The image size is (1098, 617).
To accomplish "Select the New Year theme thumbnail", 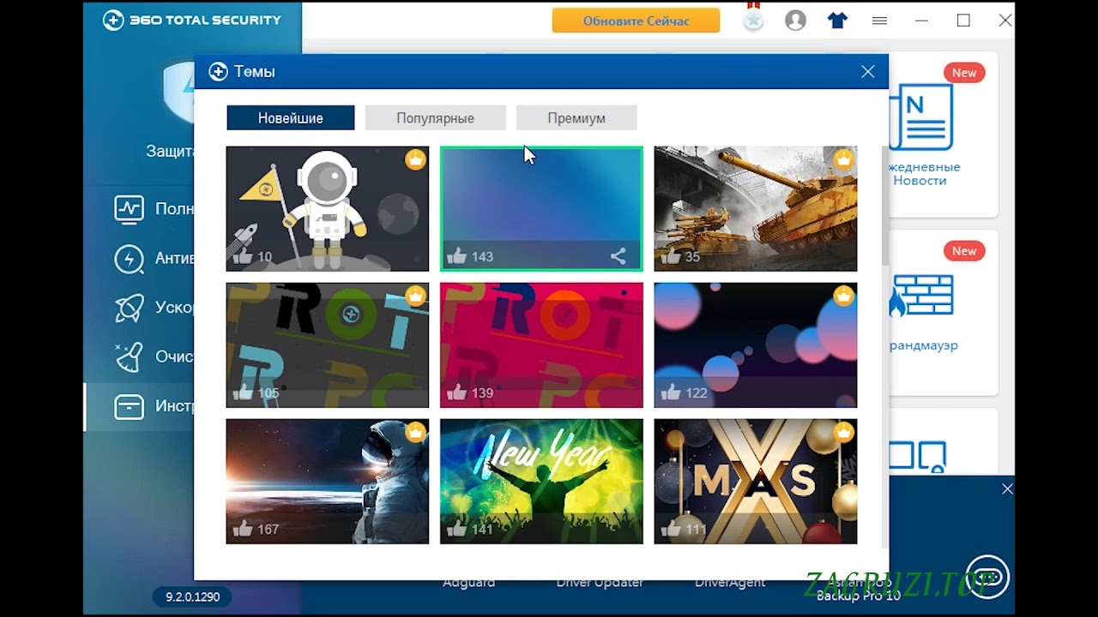I will click(x=541, y=482).
